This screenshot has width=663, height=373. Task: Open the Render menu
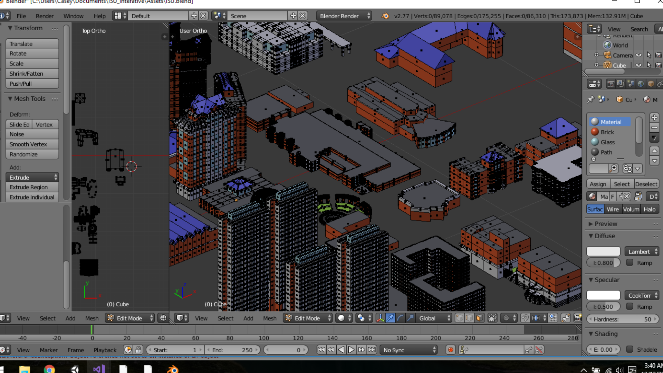pos(45,16)
